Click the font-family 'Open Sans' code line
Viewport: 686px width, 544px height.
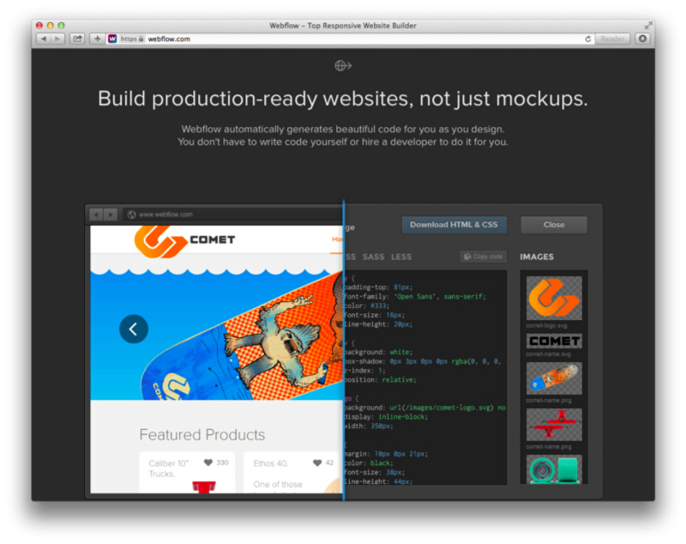click(x=415, y=296)
